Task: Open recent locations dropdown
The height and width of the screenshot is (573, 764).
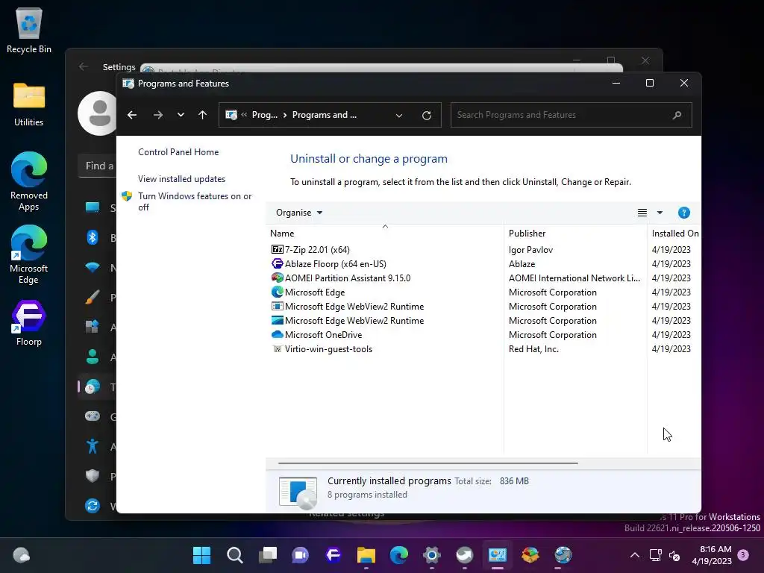Action: coord(181,115)
